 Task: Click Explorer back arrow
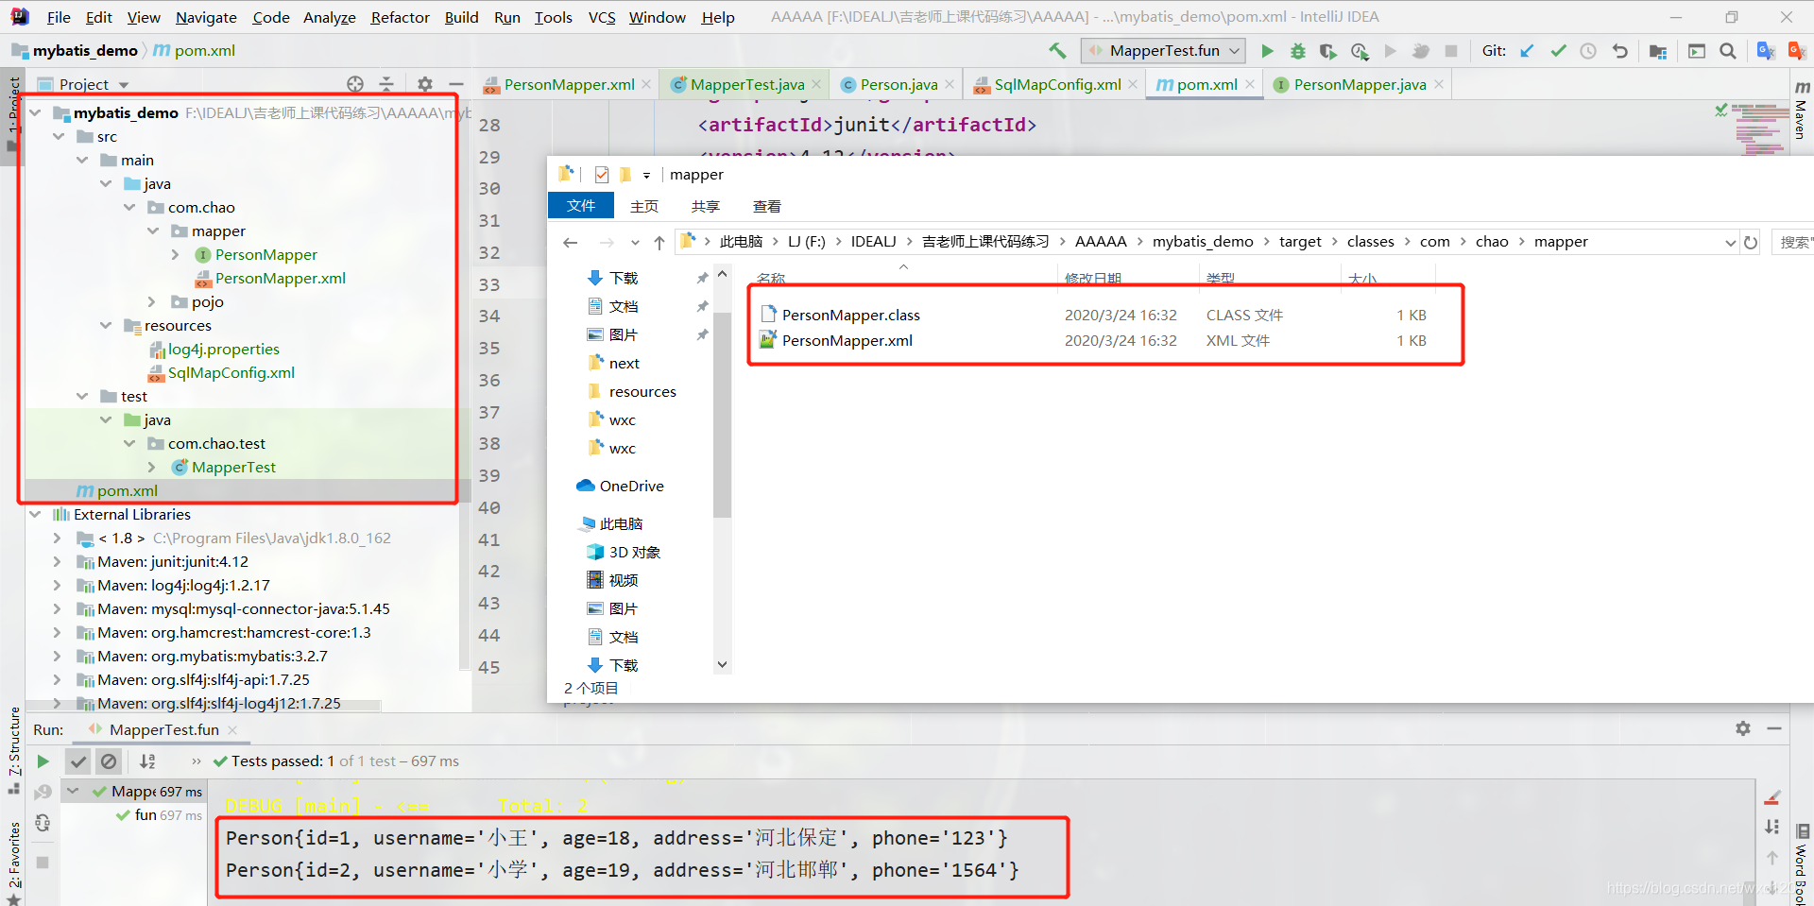coord(570,243)
